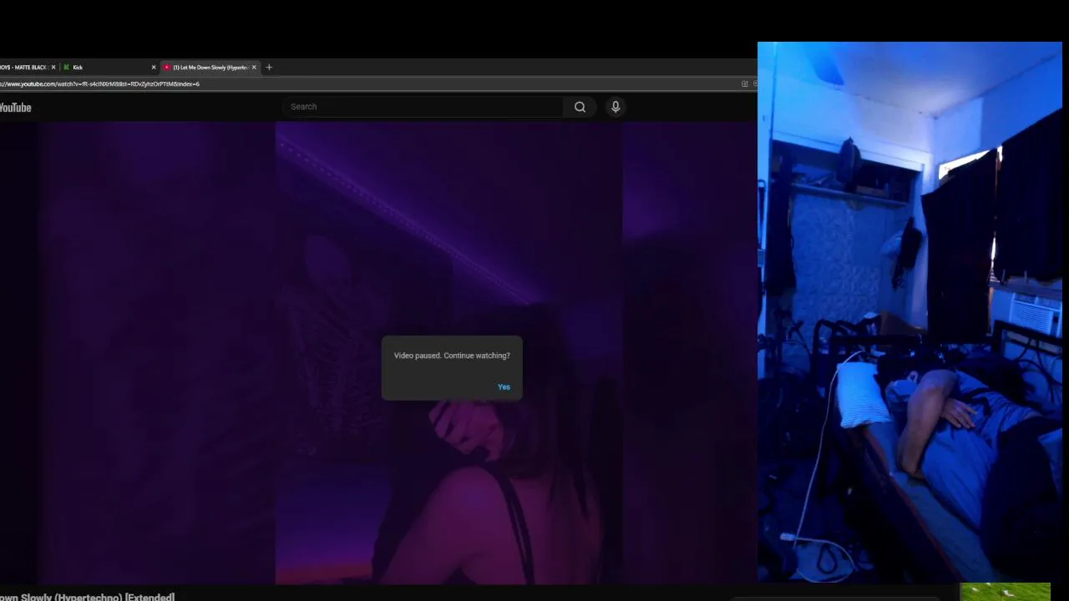Click the Kick tab favicon
The height and width of the screenshot is (601, 1069).
coord(67,67)
